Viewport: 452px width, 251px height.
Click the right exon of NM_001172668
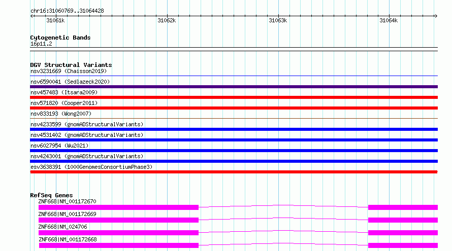(403, 245)
